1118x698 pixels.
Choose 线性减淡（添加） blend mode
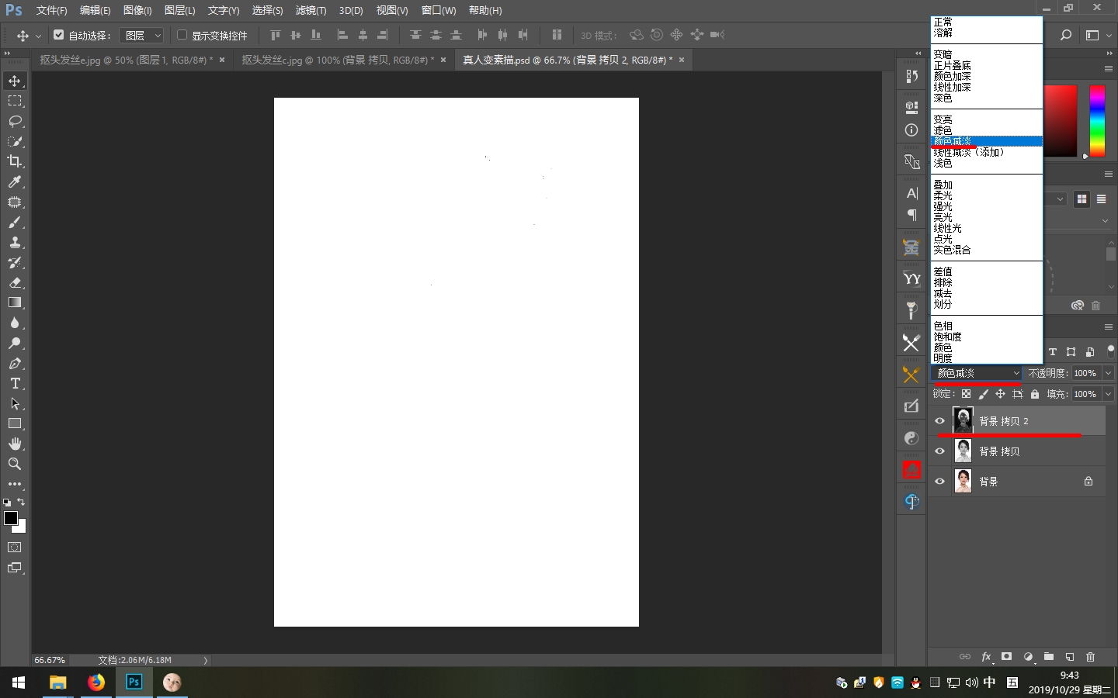[969, 152]
